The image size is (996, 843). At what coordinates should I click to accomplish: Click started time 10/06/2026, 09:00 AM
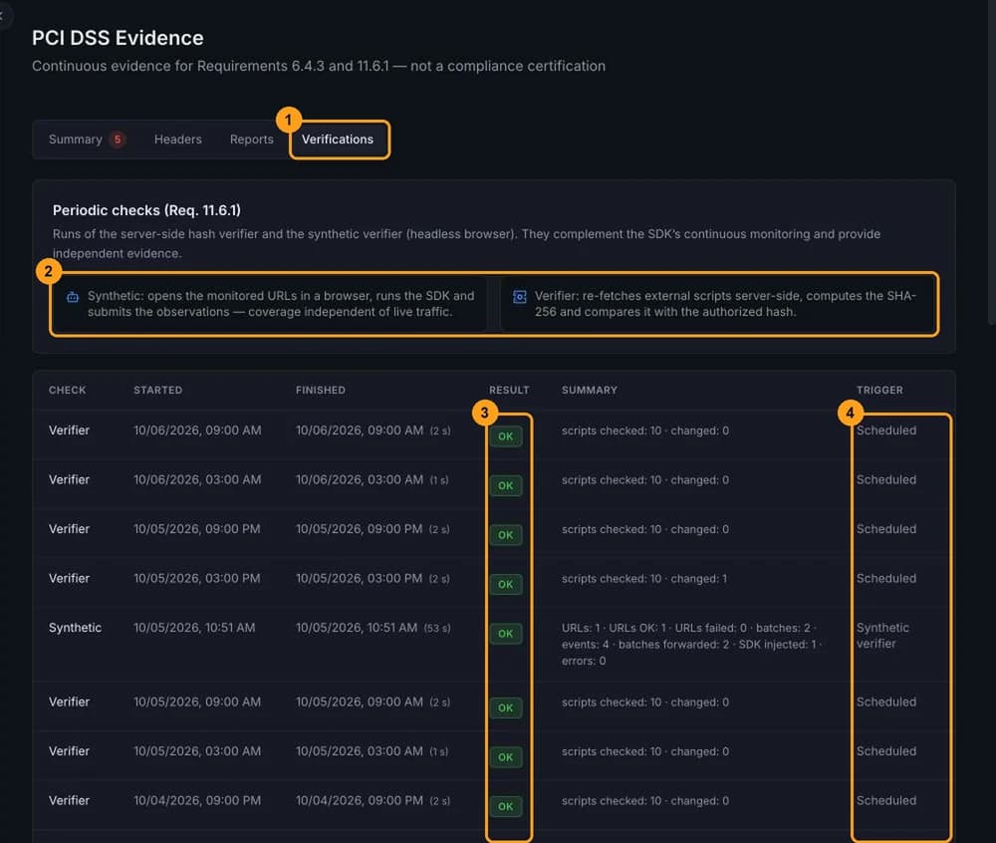197,430
